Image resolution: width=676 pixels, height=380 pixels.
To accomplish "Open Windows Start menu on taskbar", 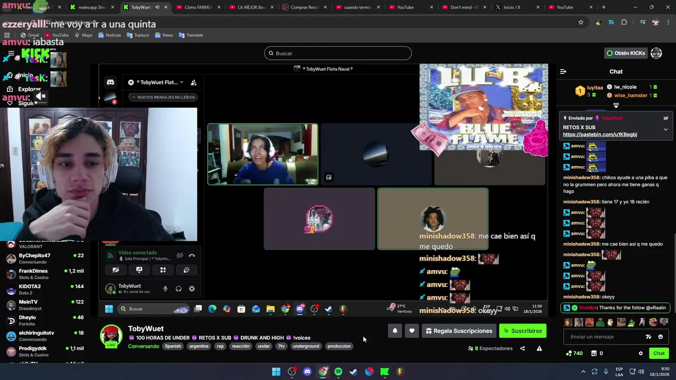I will point(276,372).
